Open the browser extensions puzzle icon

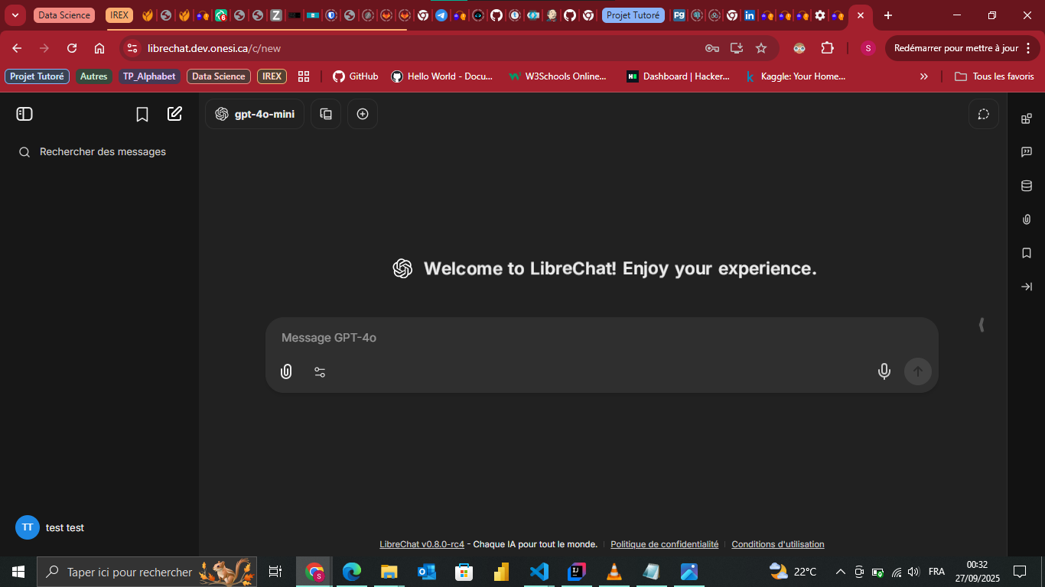(827, 48)
